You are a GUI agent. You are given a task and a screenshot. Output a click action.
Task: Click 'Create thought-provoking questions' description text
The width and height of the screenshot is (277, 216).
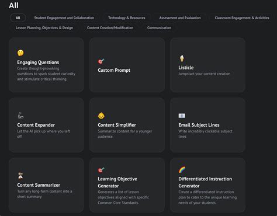(46, 74)
